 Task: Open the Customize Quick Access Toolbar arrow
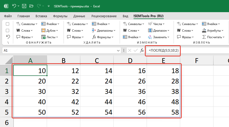coord(48,6)
